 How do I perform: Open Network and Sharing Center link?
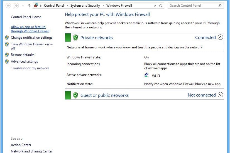(x=31, y=151)
